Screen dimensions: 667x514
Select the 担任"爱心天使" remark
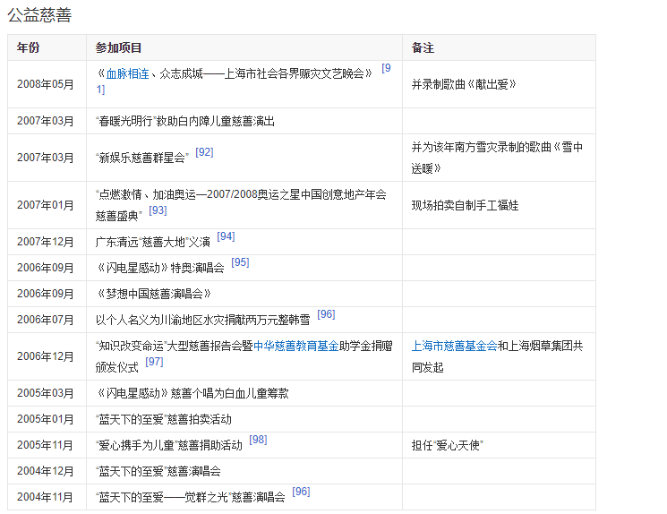pos(447,445)
